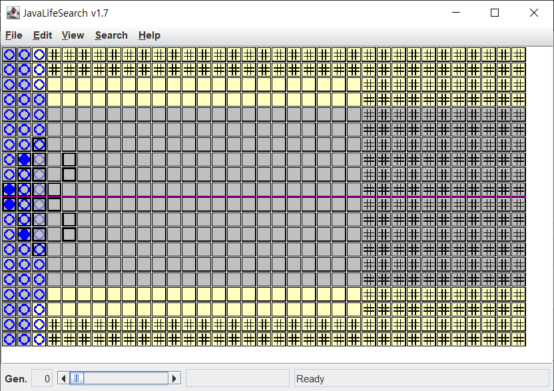Click the Gen. number field showing 0

(x=42, y=378)
